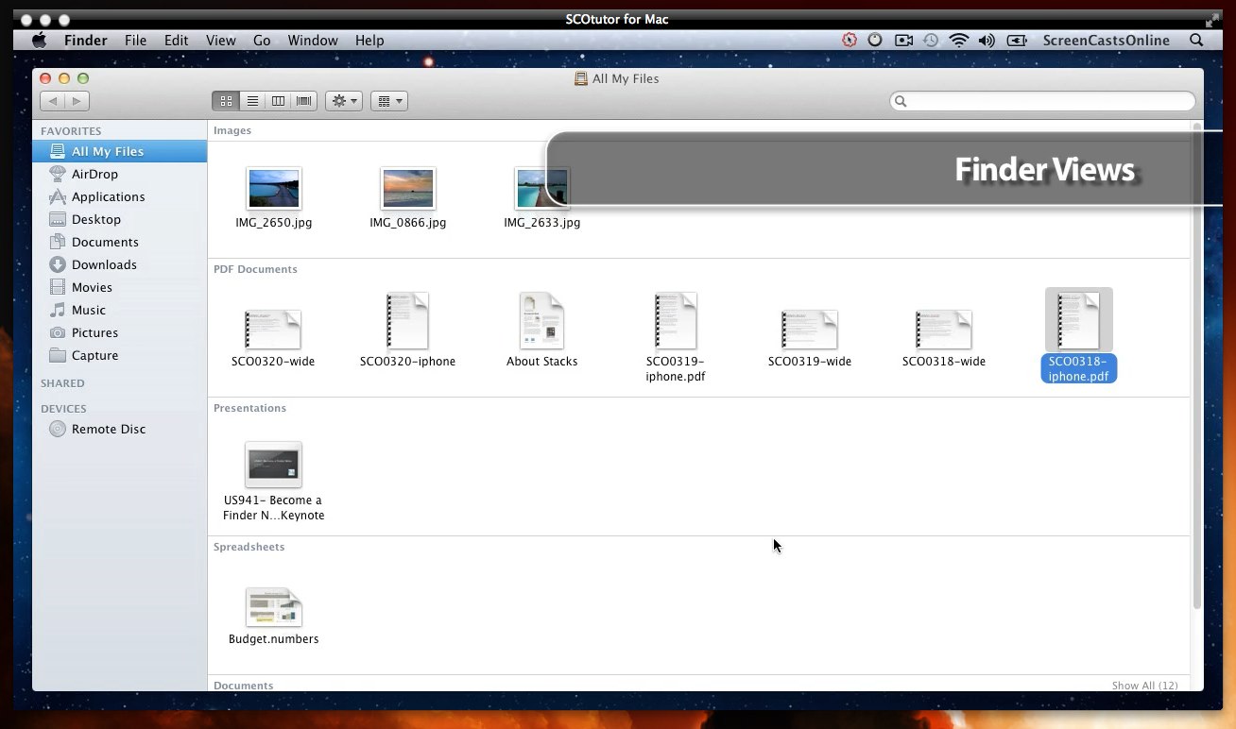The height and width of the screenshot is (729, 1236).
Task: Click Show All (12) link
Action: (1144, 686)
